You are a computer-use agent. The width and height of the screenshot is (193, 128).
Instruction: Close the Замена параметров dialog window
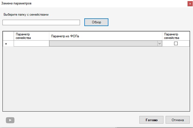tap(189, 4)
